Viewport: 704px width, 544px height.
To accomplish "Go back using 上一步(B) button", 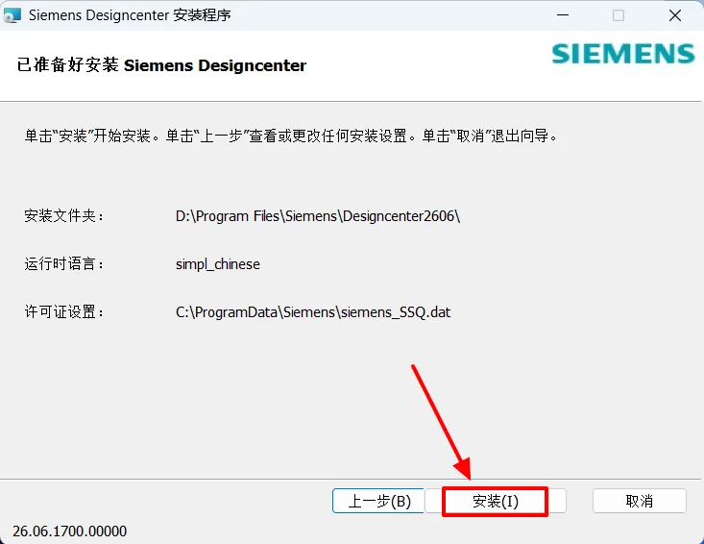I will coord(378,501).
